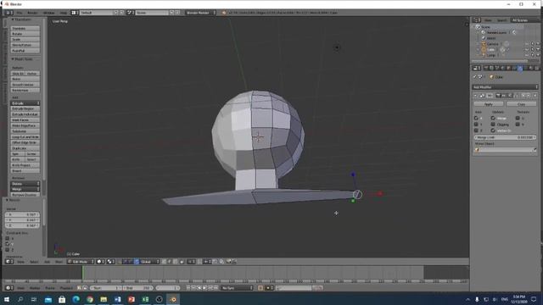Open the Extrude dropdown in Mesh Tools
The width and height of the screenshot is (543, 305).
click(25, 103)
